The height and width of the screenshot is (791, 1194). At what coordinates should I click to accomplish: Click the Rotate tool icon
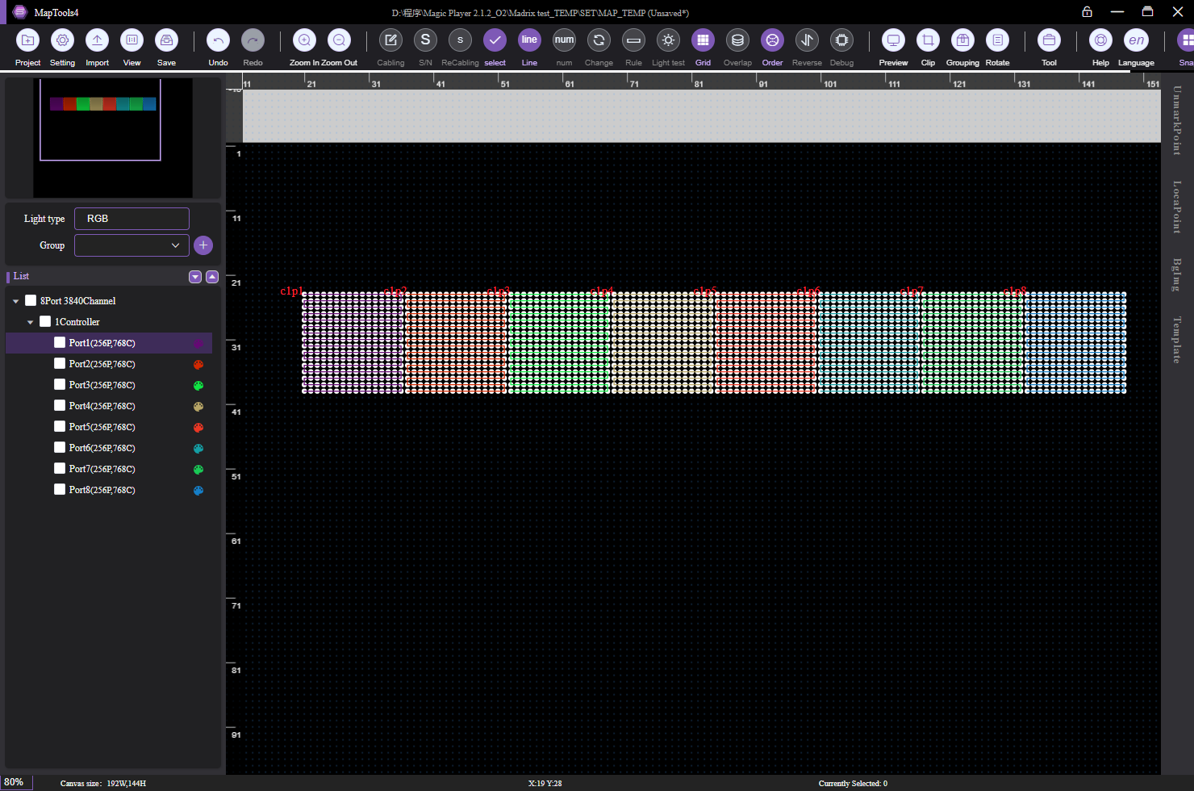[997, 40]
